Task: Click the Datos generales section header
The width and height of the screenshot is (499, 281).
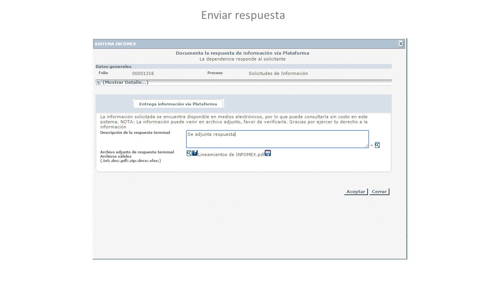Action: tap(244, 66)
